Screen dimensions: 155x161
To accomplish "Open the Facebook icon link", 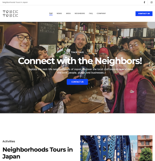I will 144,2.
